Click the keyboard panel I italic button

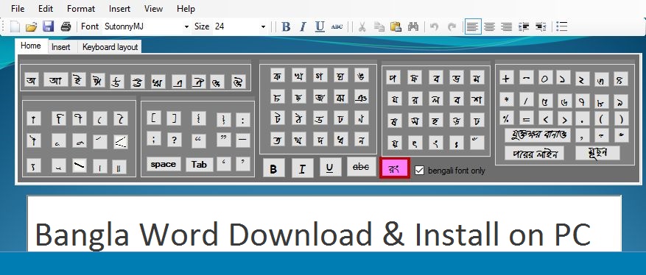pos(302,169)
